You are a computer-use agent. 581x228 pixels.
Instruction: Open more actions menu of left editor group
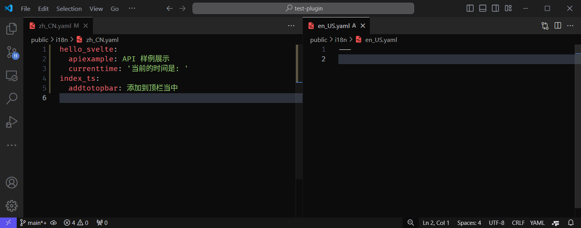point(291,26)
